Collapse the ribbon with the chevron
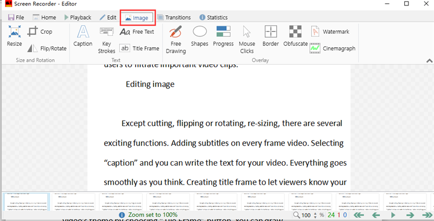This screenshot has width=434, height=221. point(429,61)
